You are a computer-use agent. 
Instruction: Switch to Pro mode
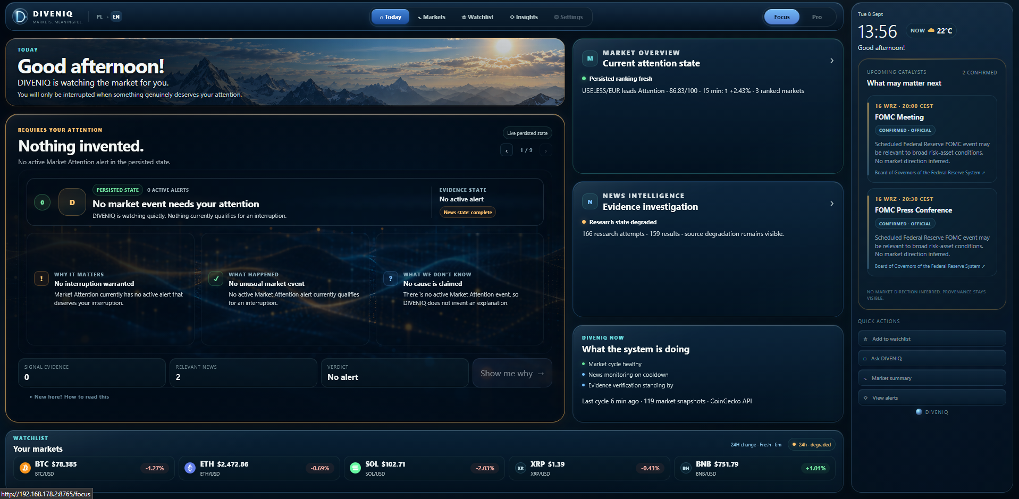click(816, 17)
